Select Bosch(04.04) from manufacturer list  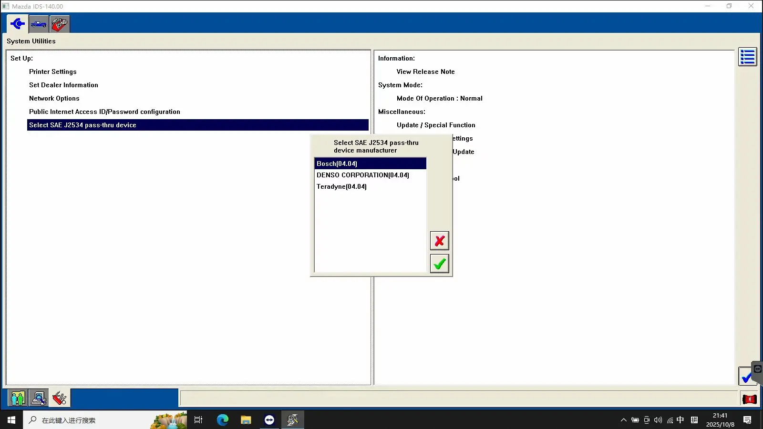click(337, 163)
